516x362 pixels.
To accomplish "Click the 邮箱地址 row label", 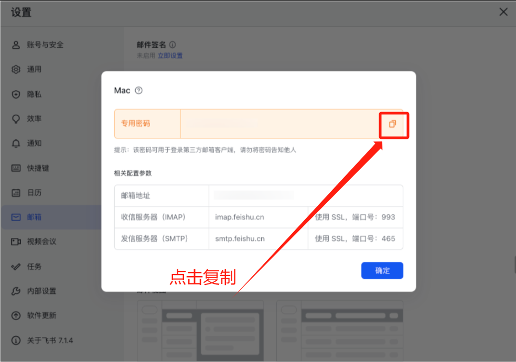I will pos(135,195).
